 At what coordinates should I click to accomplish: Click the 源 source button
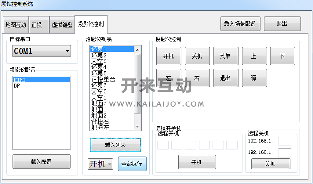(254, 78)
